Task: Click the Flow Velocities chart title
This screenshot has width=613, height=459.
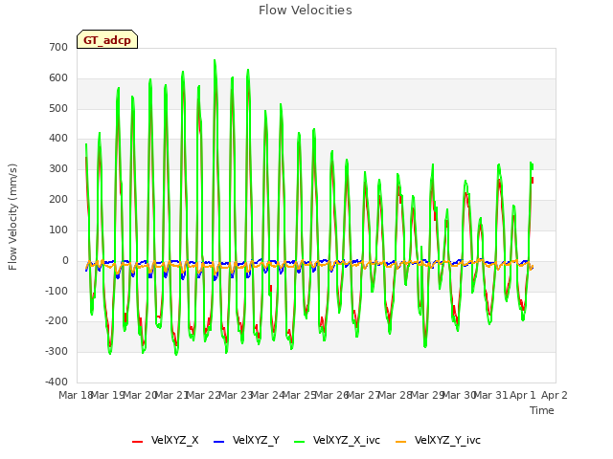Action: click(306, 10)
